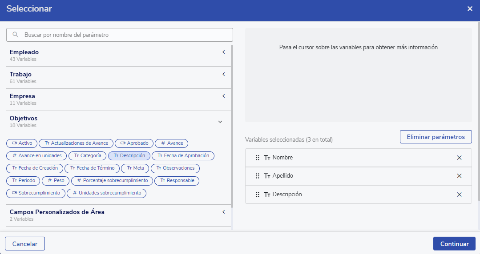Delete Descripción from selected list via X

(459, 194)
